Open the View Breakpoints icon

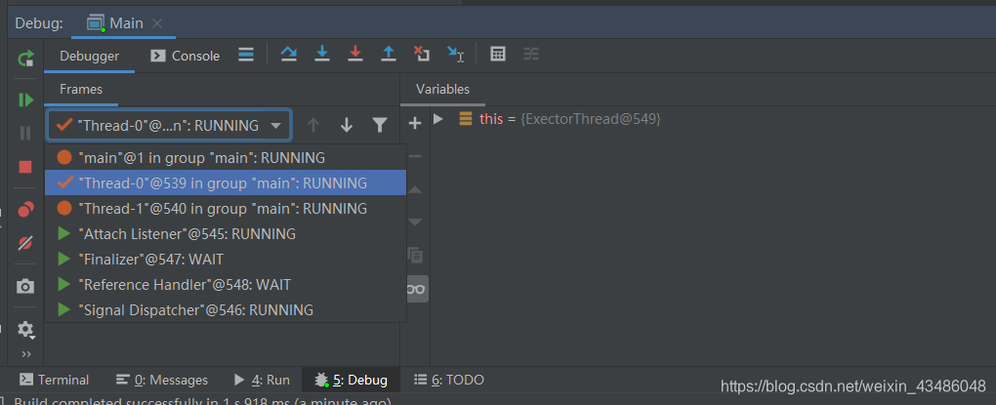[x=25, y=209]
